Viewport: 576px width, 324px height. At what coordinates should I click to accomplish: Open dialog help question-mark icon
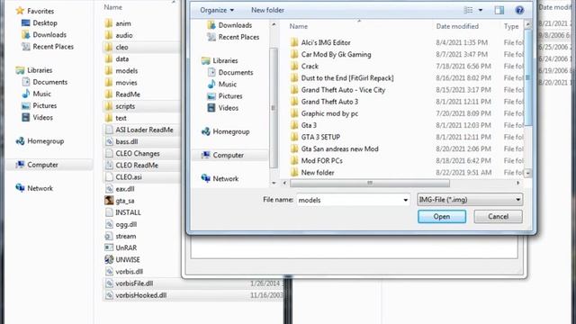519,10
